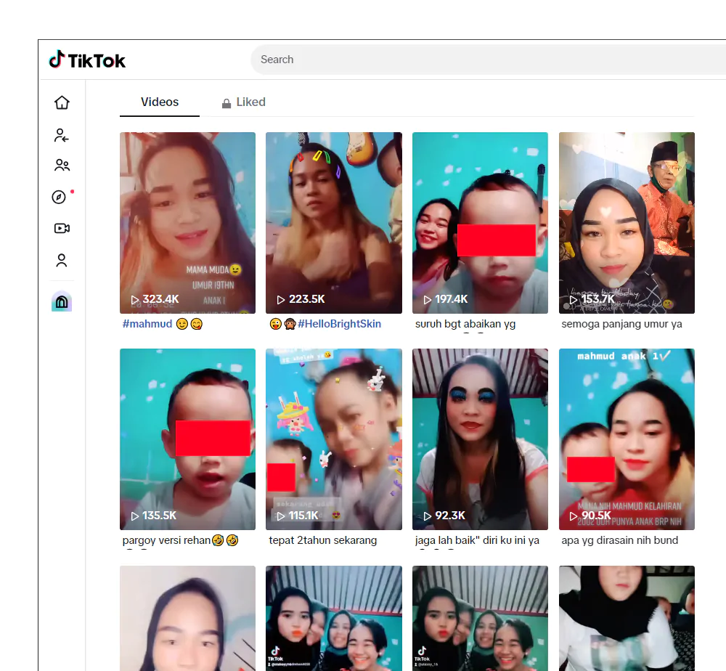Click the caption "apa yg dirasain nih bund"
Image resolution: width=726 pixels, height=671 pixels.
(x=619, y=540)
